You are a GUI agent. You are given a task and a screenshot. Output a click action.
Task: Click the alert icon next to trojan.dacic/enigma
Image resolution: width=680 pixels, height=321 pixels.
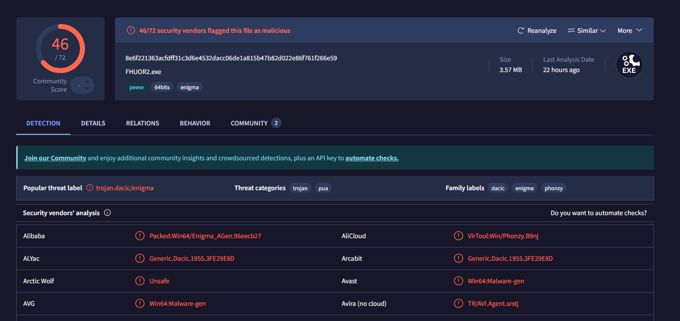tap(90, 188)
